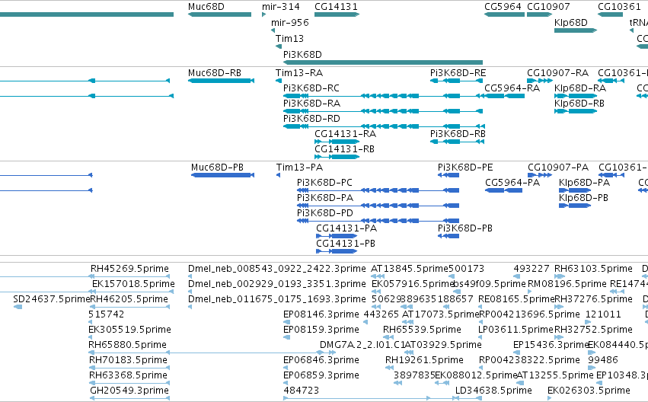Image resolution: width=648 pixels, height=402 pixels.
Task: Open EST RH19261.5prime label
Action: tap(424, 361)
